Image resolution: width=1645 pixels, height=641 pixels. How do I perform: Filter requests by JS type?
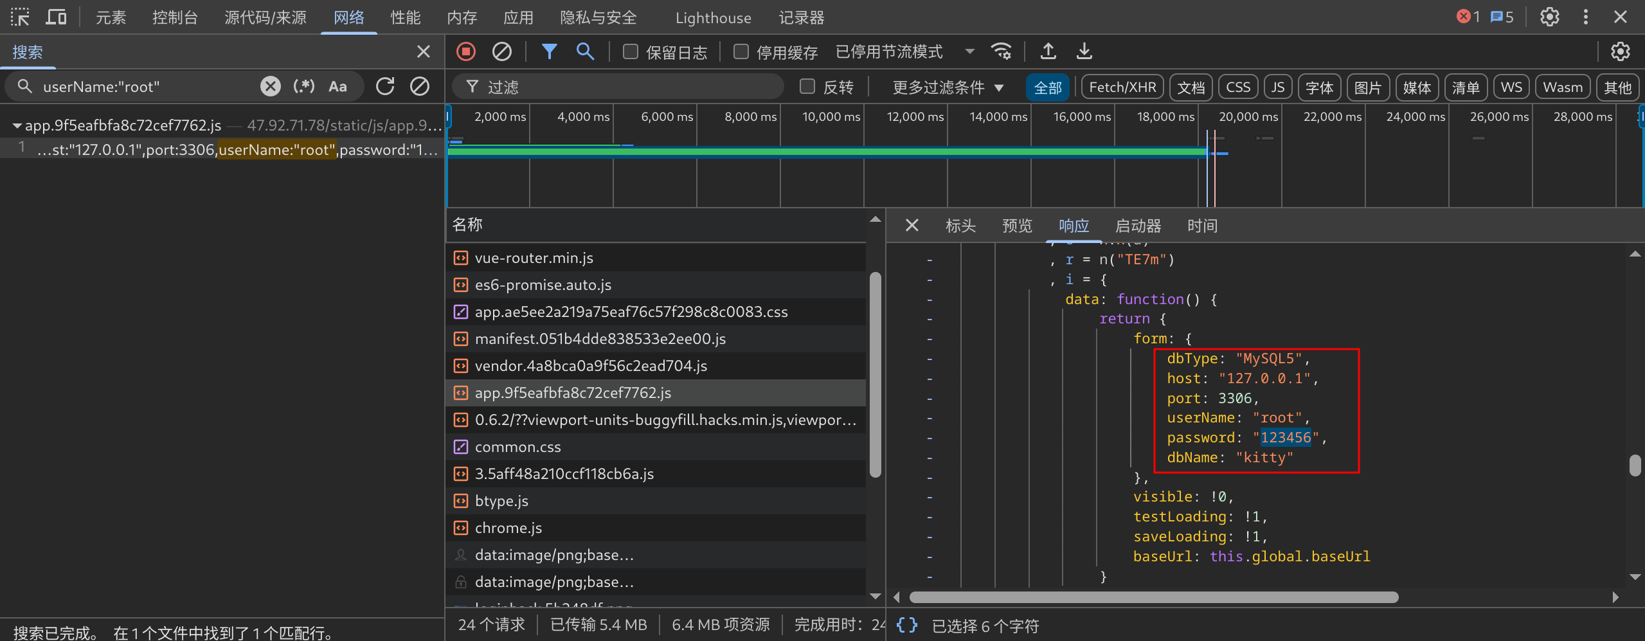click(x=1278, y=87)
